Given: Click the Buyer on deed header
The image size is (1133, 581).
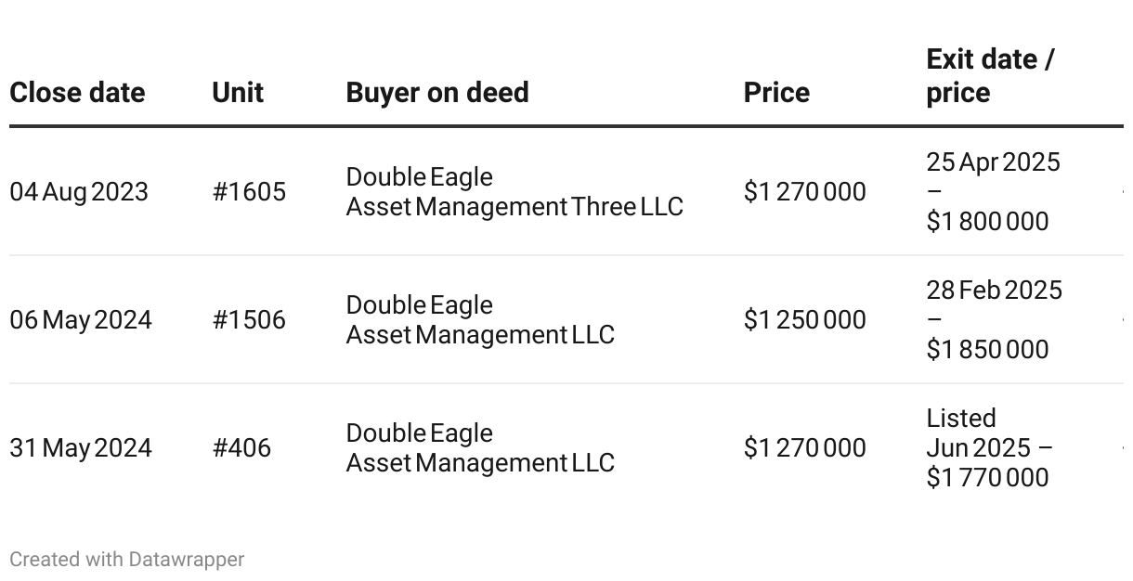Looking at the screenshot, I should point(437,93).
